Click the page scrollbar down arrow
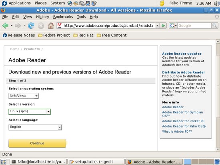This screenshot has width=220, height=165. point(218,149)
